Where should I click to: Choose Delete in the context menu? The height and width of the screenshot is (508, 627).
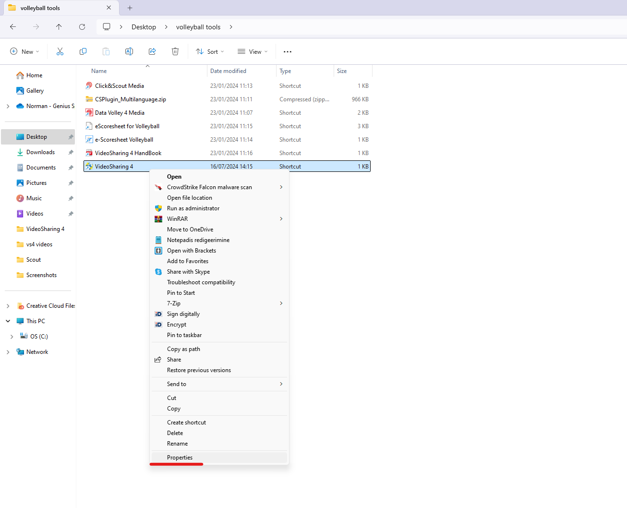pyautogui.click(x=220, y=433)
